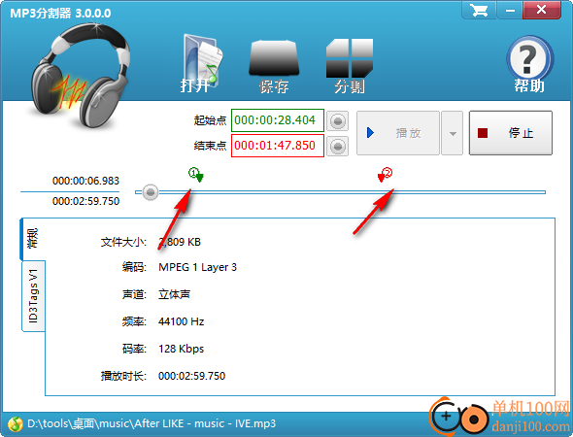Image resolution: width=573 pixels, height=437 pixels.
Task: Switch to the ID3Tags V1 tab
Action: click(x=33, y=296)
